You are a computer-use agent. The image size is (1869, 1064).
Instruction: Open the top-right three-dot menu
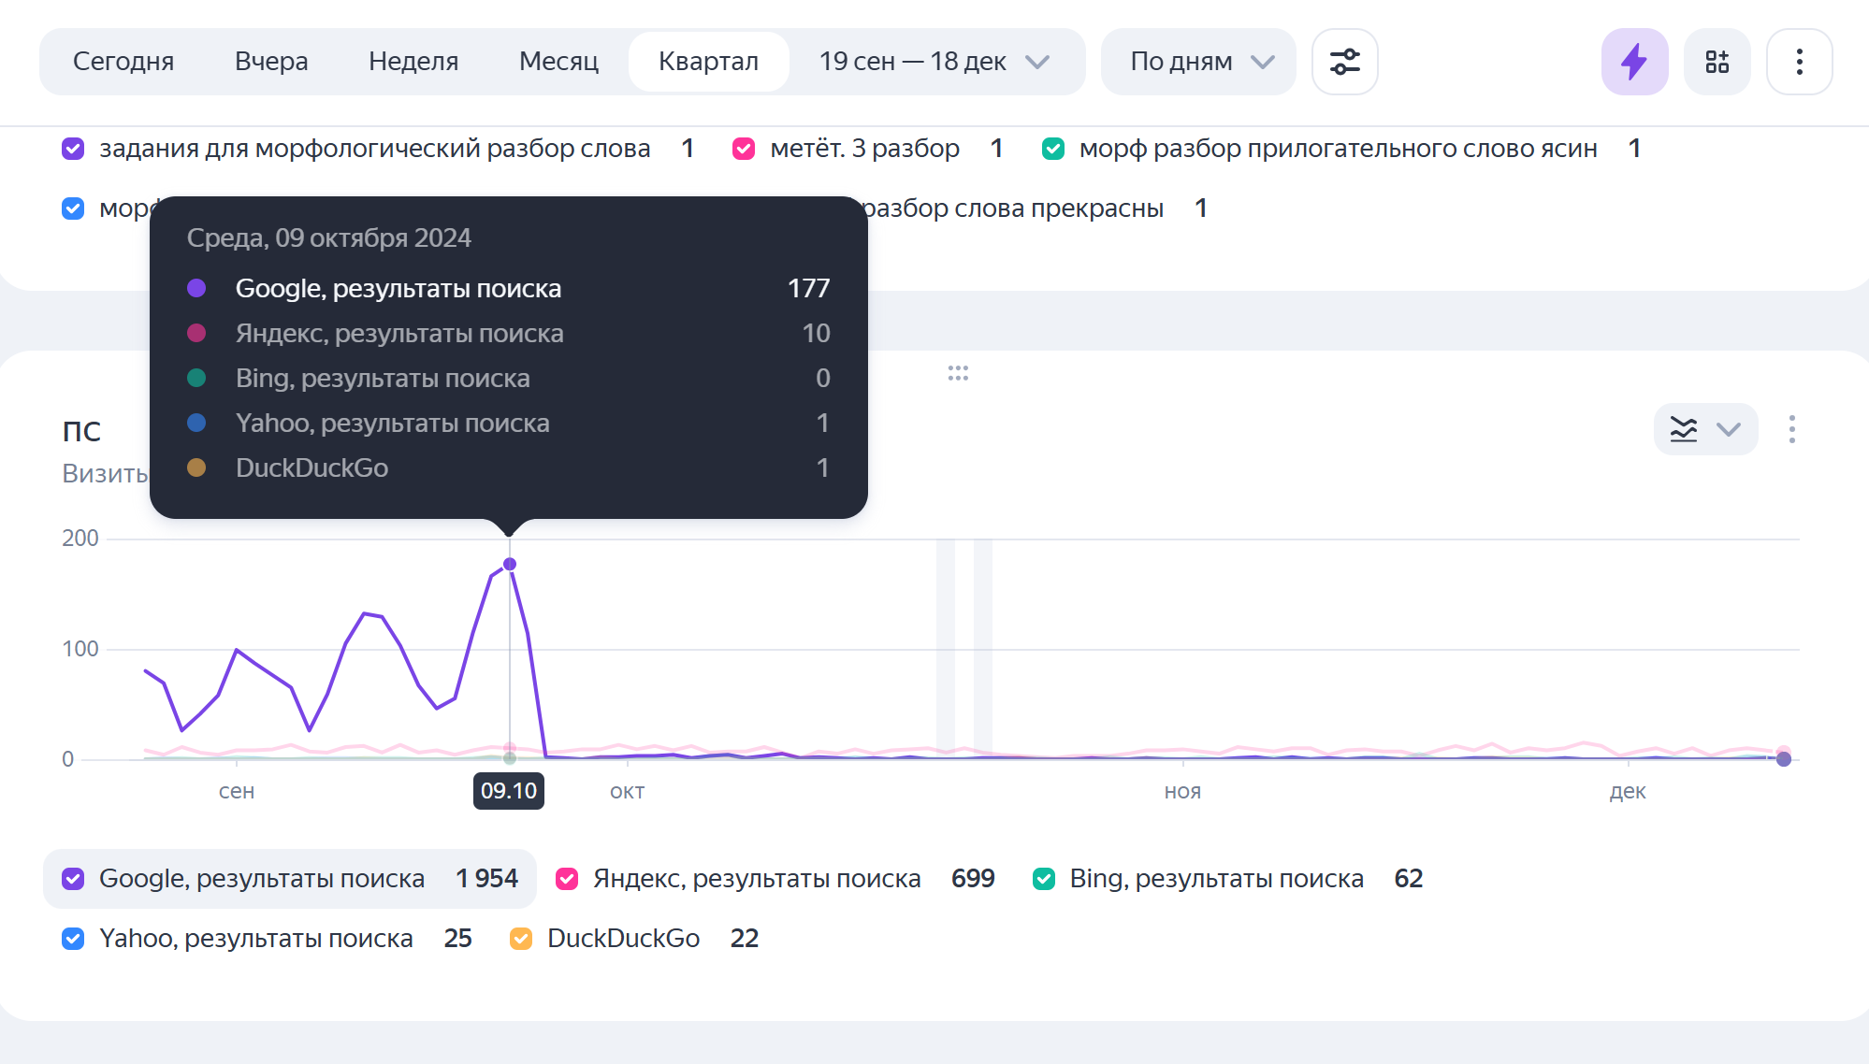tap(1799, 62)
